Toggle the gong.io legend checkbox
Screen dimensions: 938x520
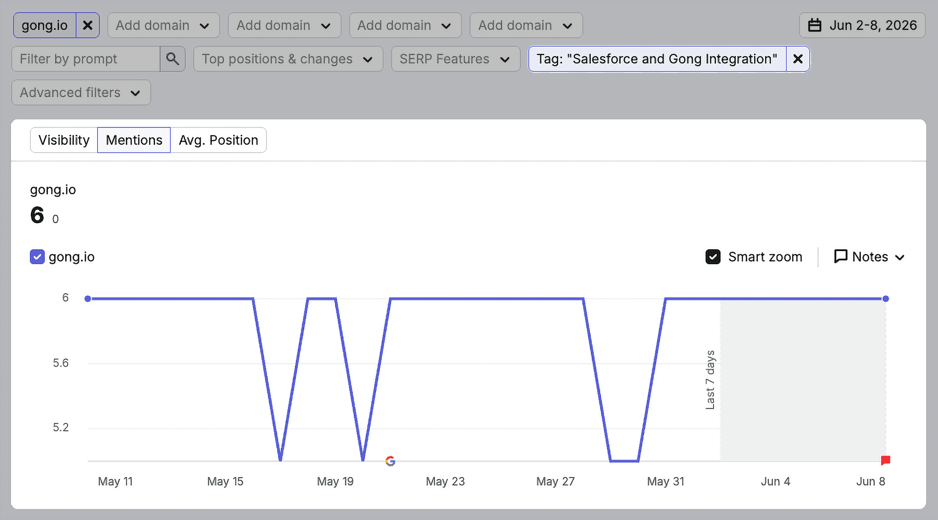point(37,257)
